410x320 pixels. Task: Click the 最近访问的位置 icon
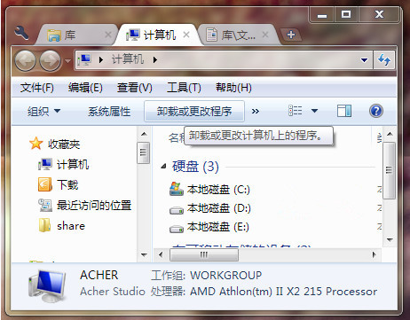(x=45, y=205)
